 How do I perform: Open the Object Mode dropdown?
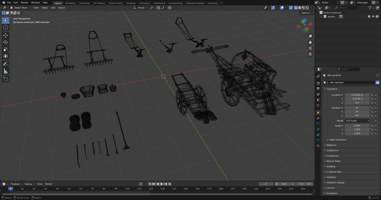coord(20,8)
